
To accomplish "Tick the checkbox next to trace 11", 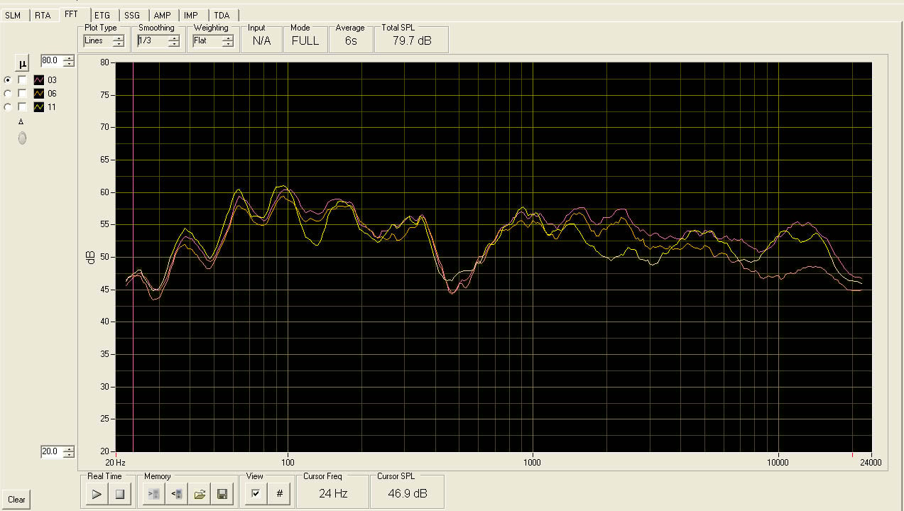I will pos(23,106).
